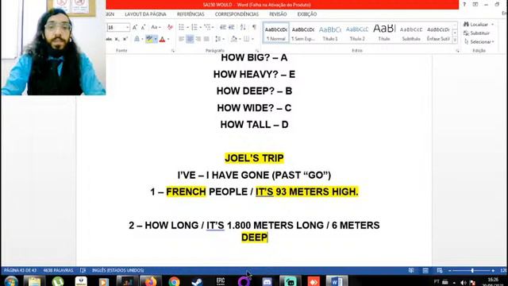This screenshot has width=508, height=286.
Task: Open the Selecionar dropdown
Action: [479, 42]
